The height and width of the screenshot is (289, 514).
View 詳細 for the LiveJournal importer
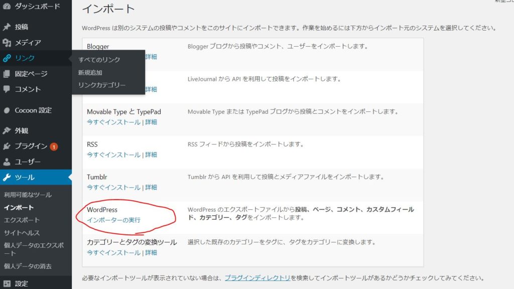[151, 89]
